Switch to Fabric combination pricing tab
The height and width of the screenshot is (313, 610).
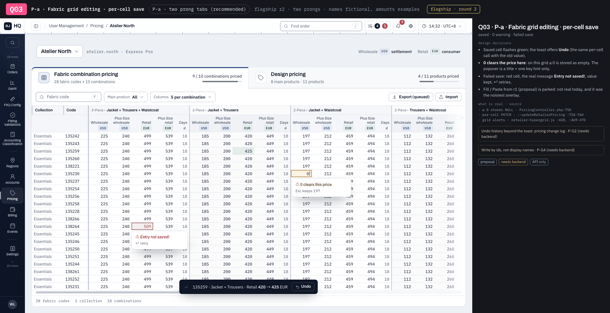(140, 78)
